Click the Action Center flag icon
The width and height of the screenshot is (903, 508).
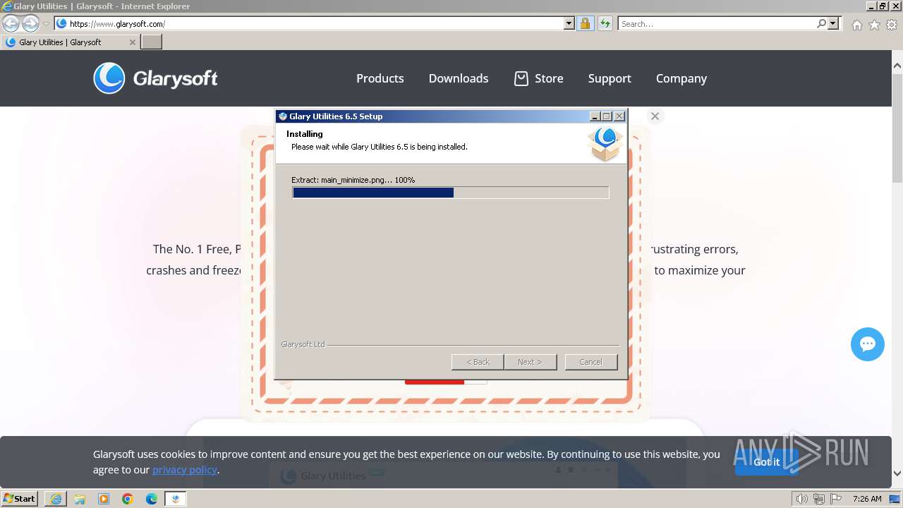point(836,499)
